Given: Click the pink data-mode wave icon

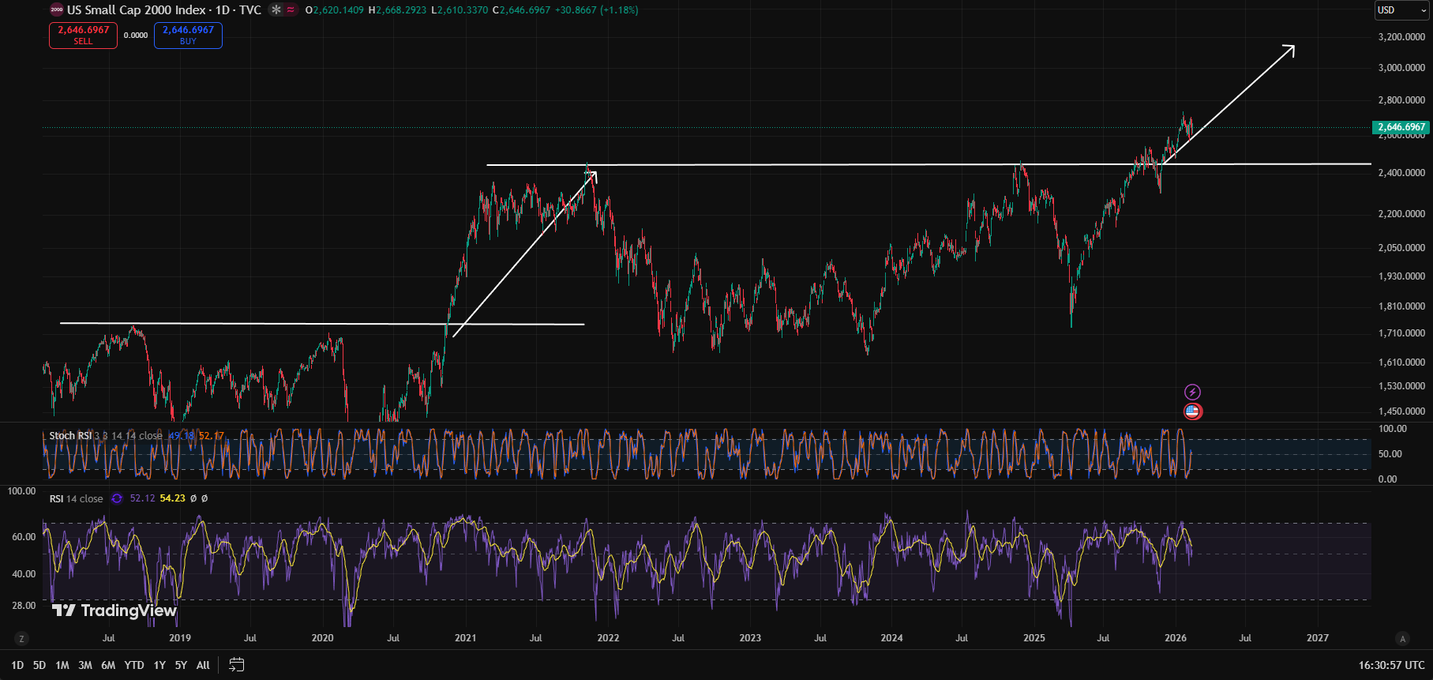Looking at the screenshot, I should (291, 10).
